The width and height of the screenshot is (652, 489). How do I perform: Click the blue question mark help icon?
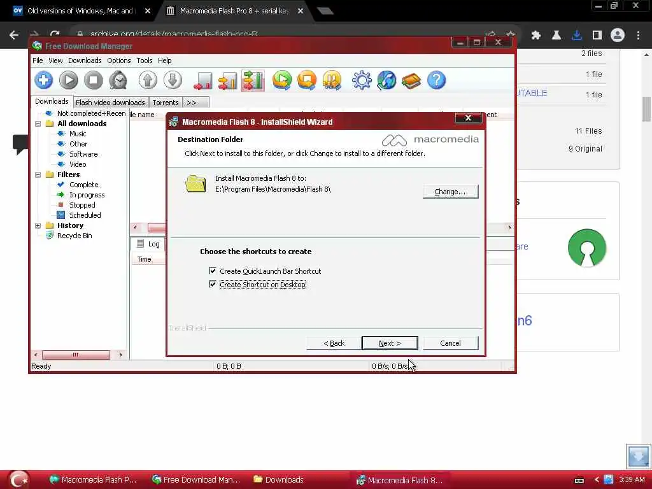pos(436,80)
